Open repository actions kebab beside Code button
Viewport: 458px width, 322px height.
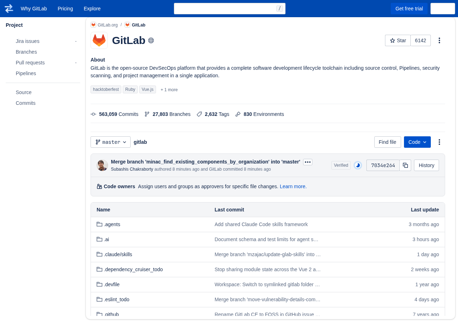(x=439, y=142)
